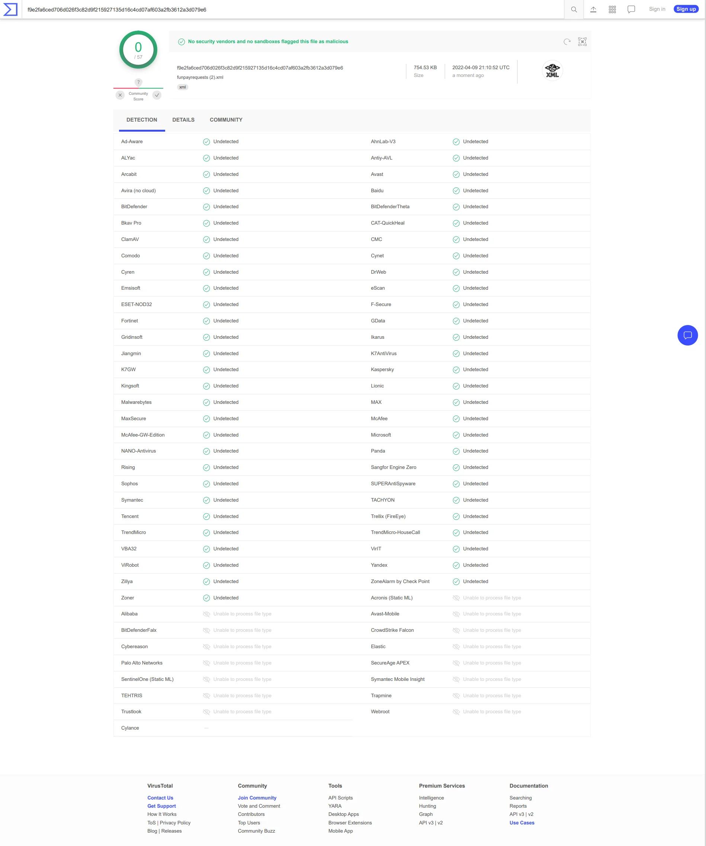Click the Undetected check icon for Yandex
Screen dimensions: 706x846
456,565
